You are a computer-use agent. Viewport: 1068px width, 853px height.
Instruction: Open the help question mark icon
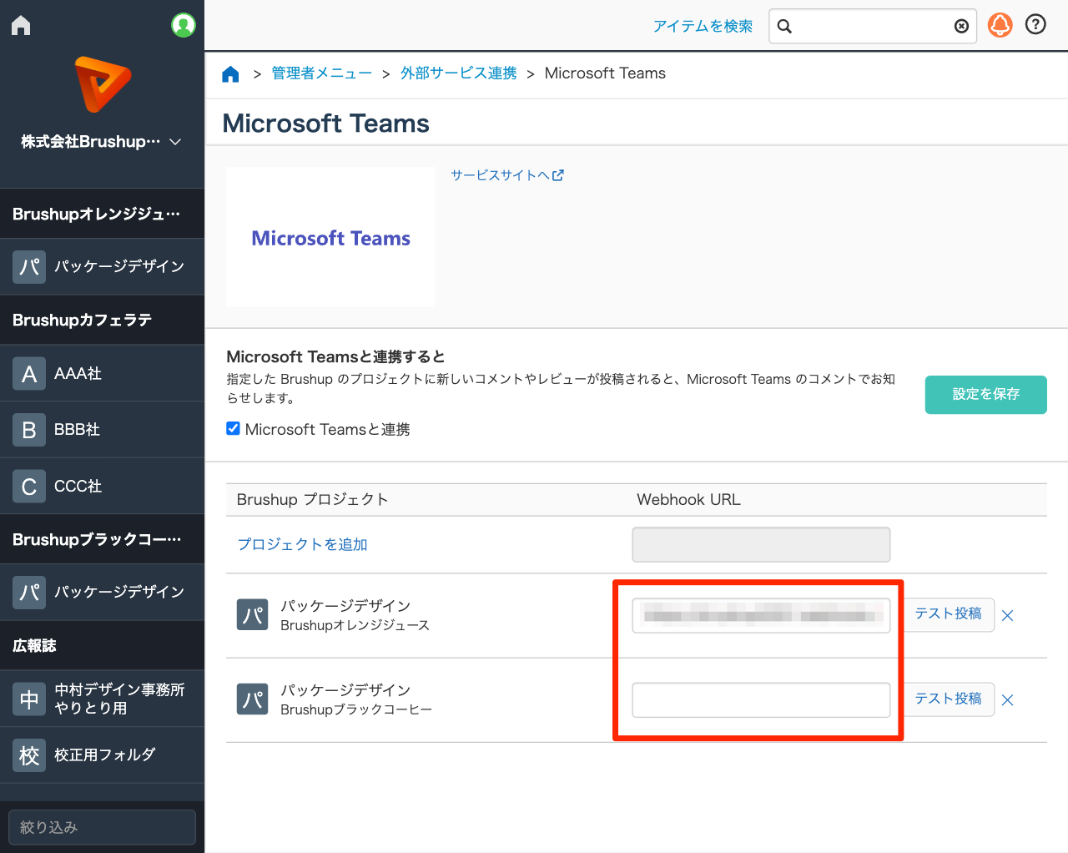1035,25
